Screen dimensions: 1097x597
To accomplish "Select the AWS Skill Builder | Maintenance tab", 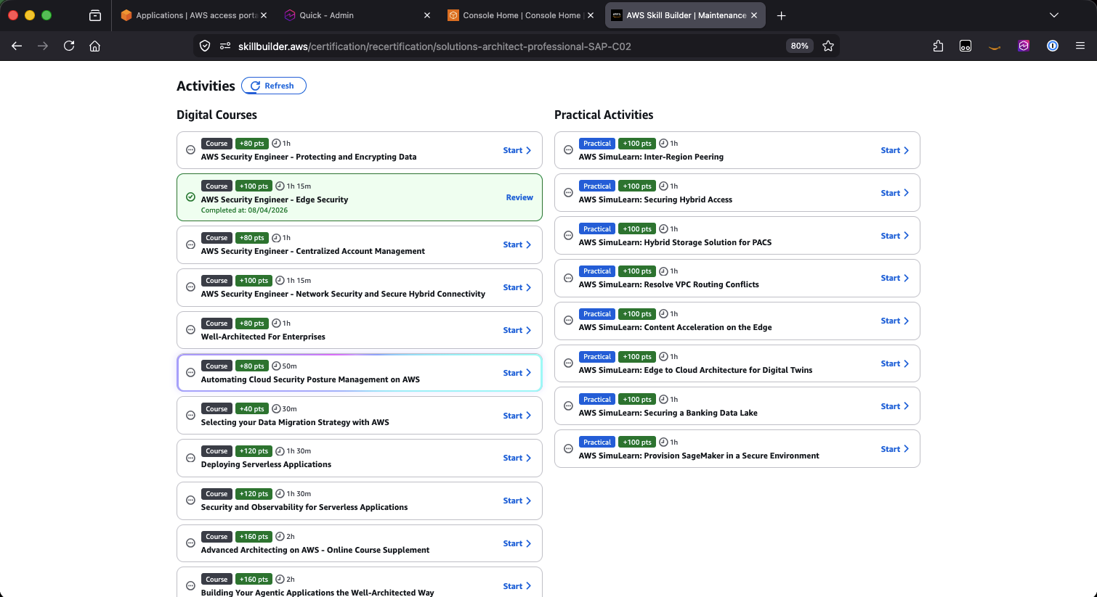I will click(685, 15).
